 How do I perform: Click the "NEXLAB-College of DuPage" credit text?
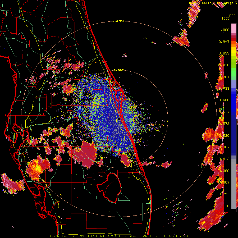click(x=211, y=3)
